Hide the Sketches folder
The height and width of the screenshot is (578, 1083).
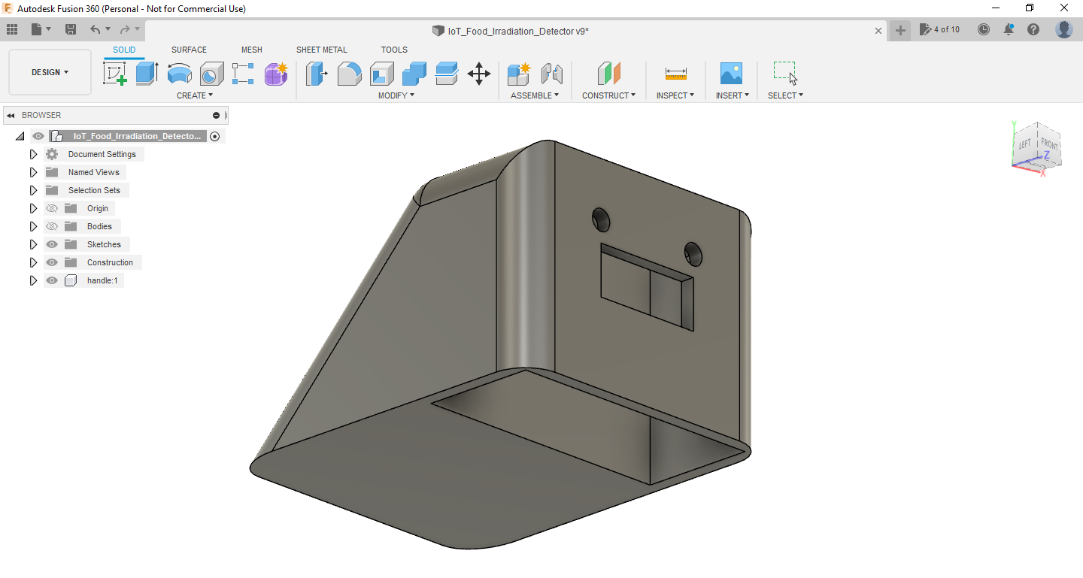click(51, 244)
